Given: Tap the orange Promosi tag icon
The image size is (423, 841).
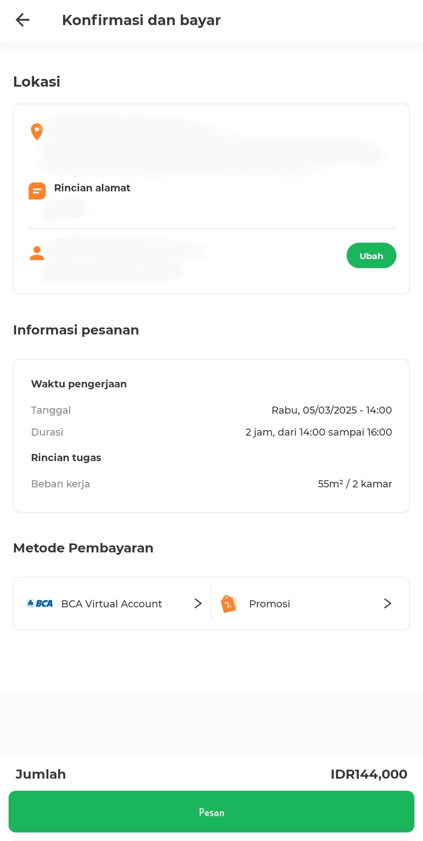Looking at the screenshot, I should coord(229,603).
